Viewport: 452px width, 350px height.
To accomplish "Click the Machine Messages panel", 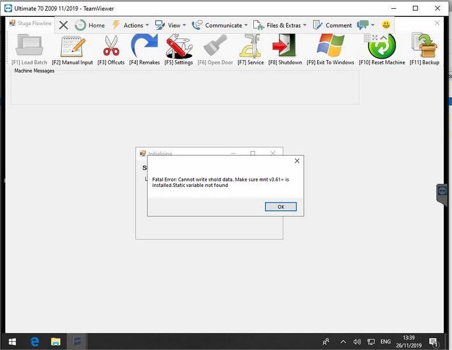I will point(185,87).
